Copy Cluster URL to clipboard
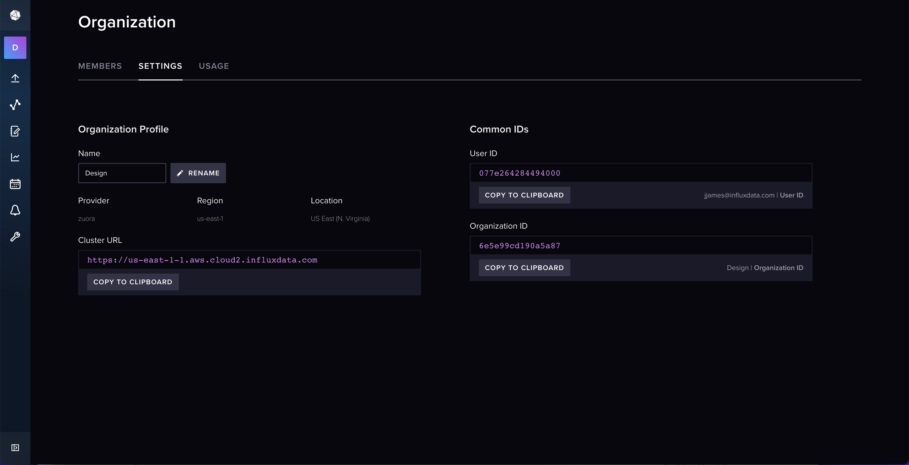The image size is (909, 465). (133, 282)
